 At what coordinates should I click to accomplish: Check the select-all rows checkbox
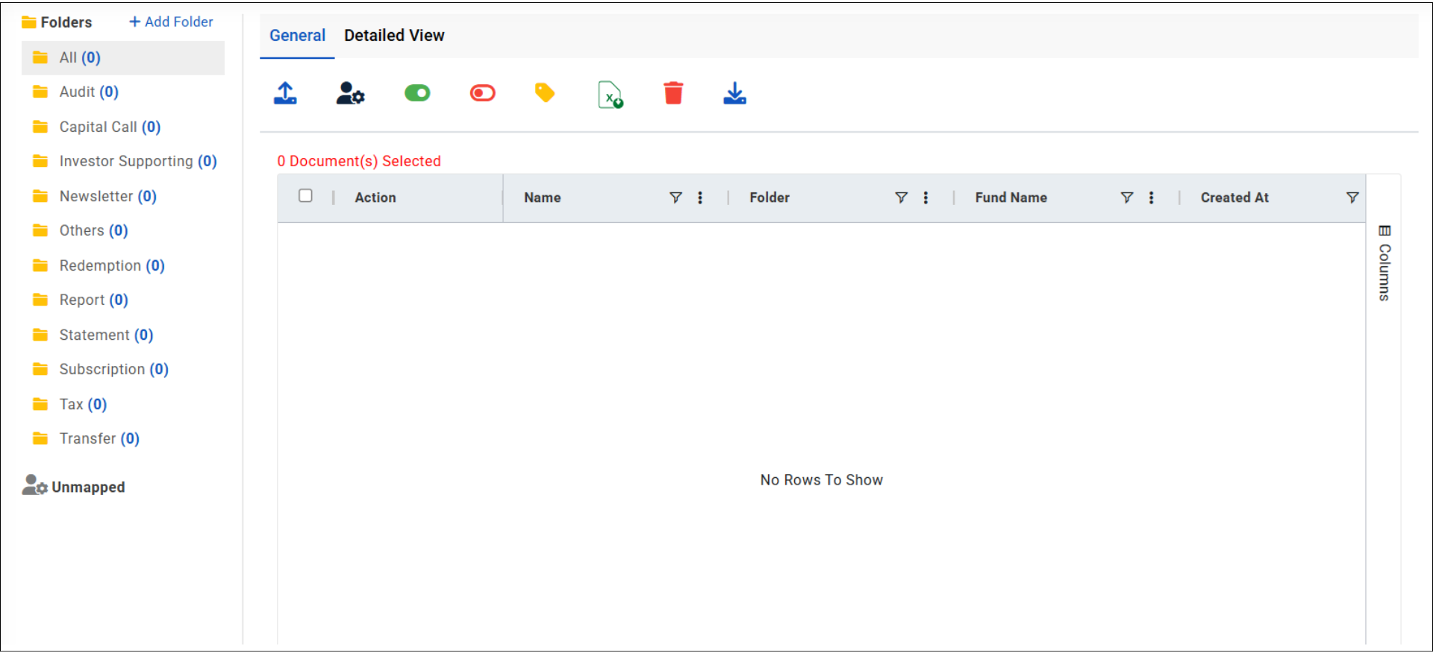click(305, 196)
